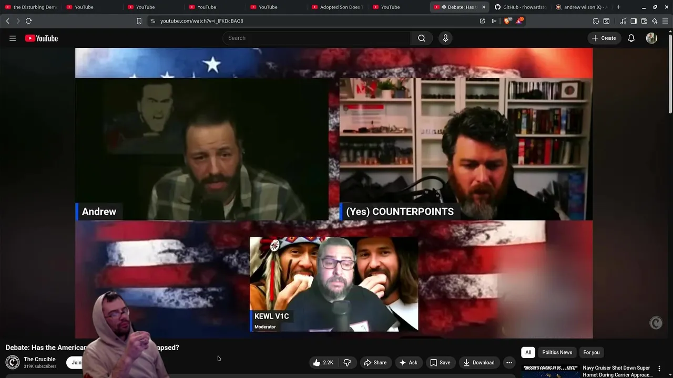Open the browser extensions puzzle icon
673x378 pixels.
click(596, 21)
